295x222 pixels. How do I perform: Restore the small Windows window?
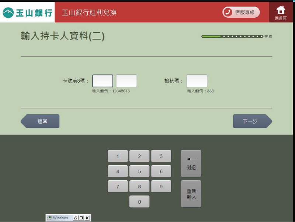coord(76,218)
